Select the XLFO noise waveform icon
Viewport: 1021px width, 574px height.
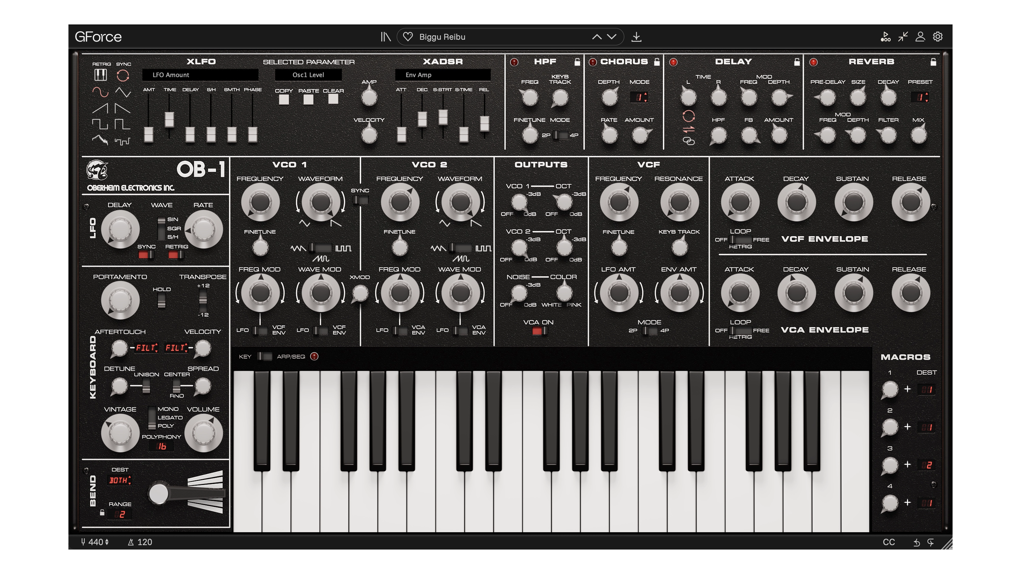(x=100, y=140)
